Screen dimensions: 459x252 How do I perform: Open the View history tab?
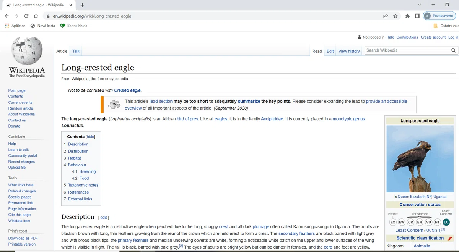(349, 51)
